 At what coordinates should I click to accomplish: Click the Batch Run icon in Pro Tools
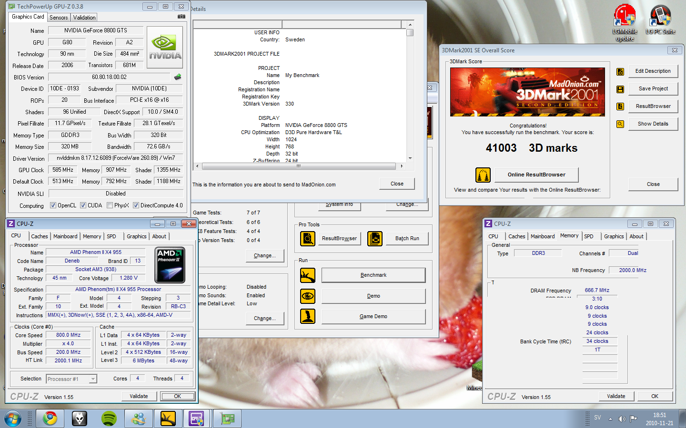375,239
